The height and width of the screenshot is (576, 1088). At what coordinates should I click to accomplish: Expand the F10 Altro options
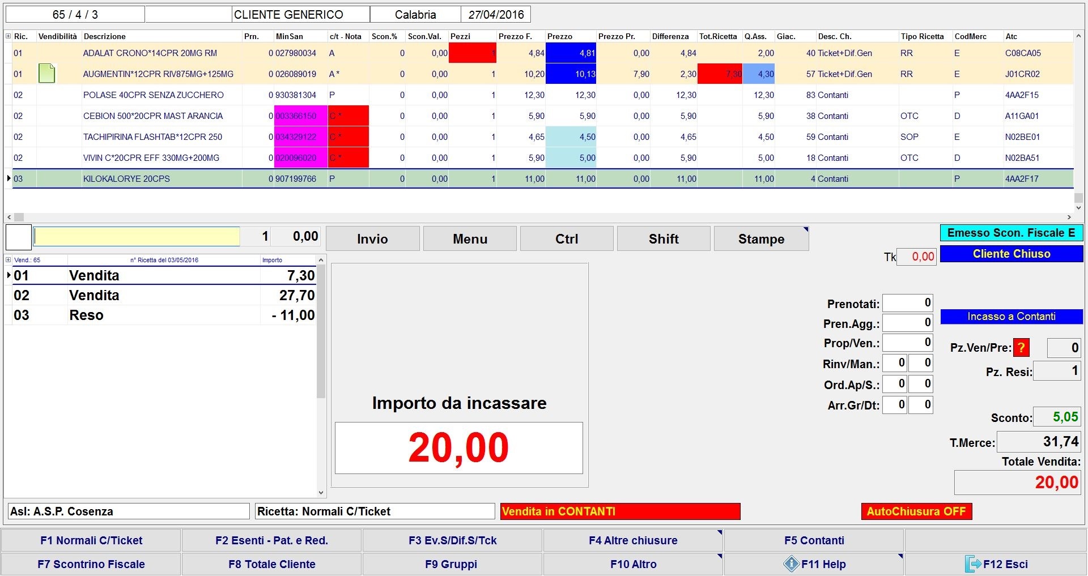click(x=719, y=556)
